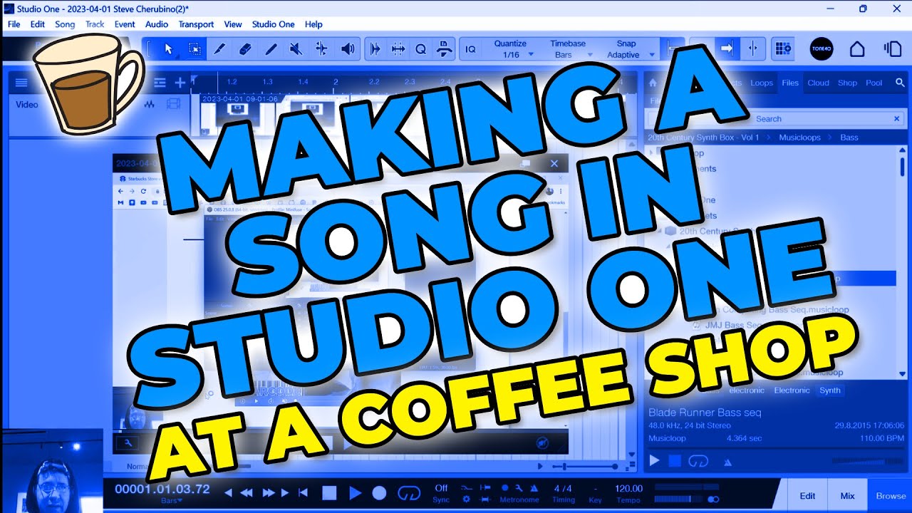
Task: Select the Bend tool
Action: click(x=321, y=49)
